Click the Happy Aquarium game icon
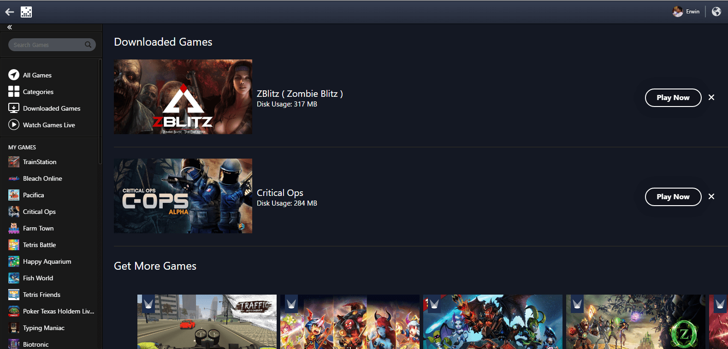This screenshot has height=349, width=728. tap(14, 261)
